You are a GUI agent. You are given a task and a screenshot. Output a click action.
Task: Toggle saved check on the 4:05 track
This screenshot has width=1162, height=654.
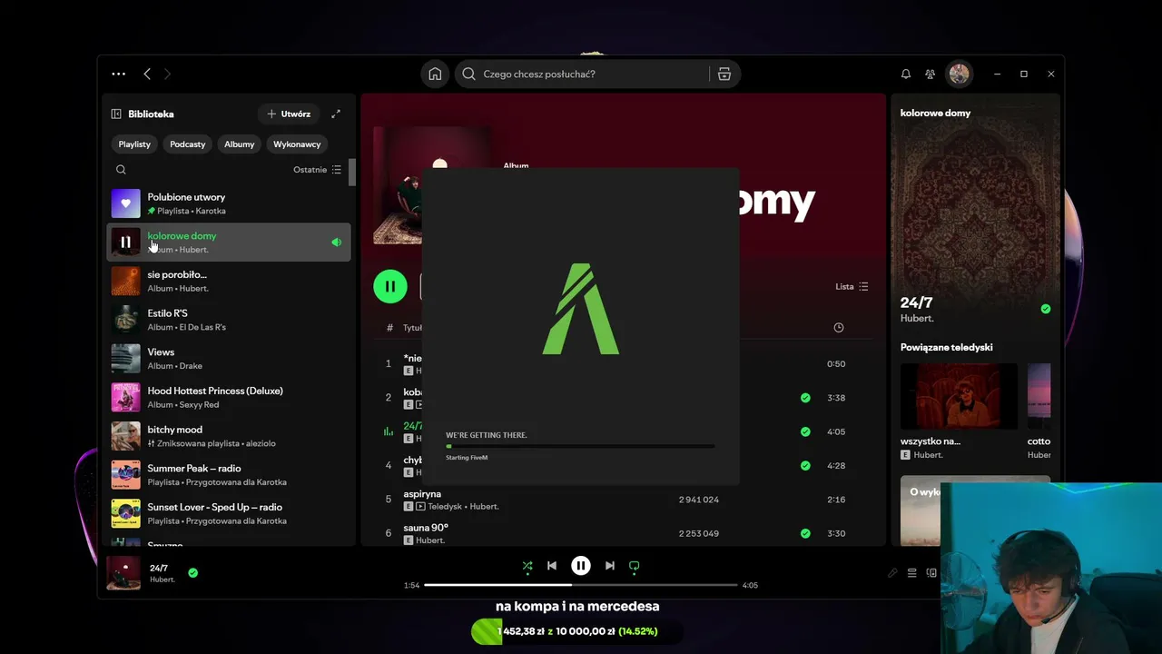point(805,431)
